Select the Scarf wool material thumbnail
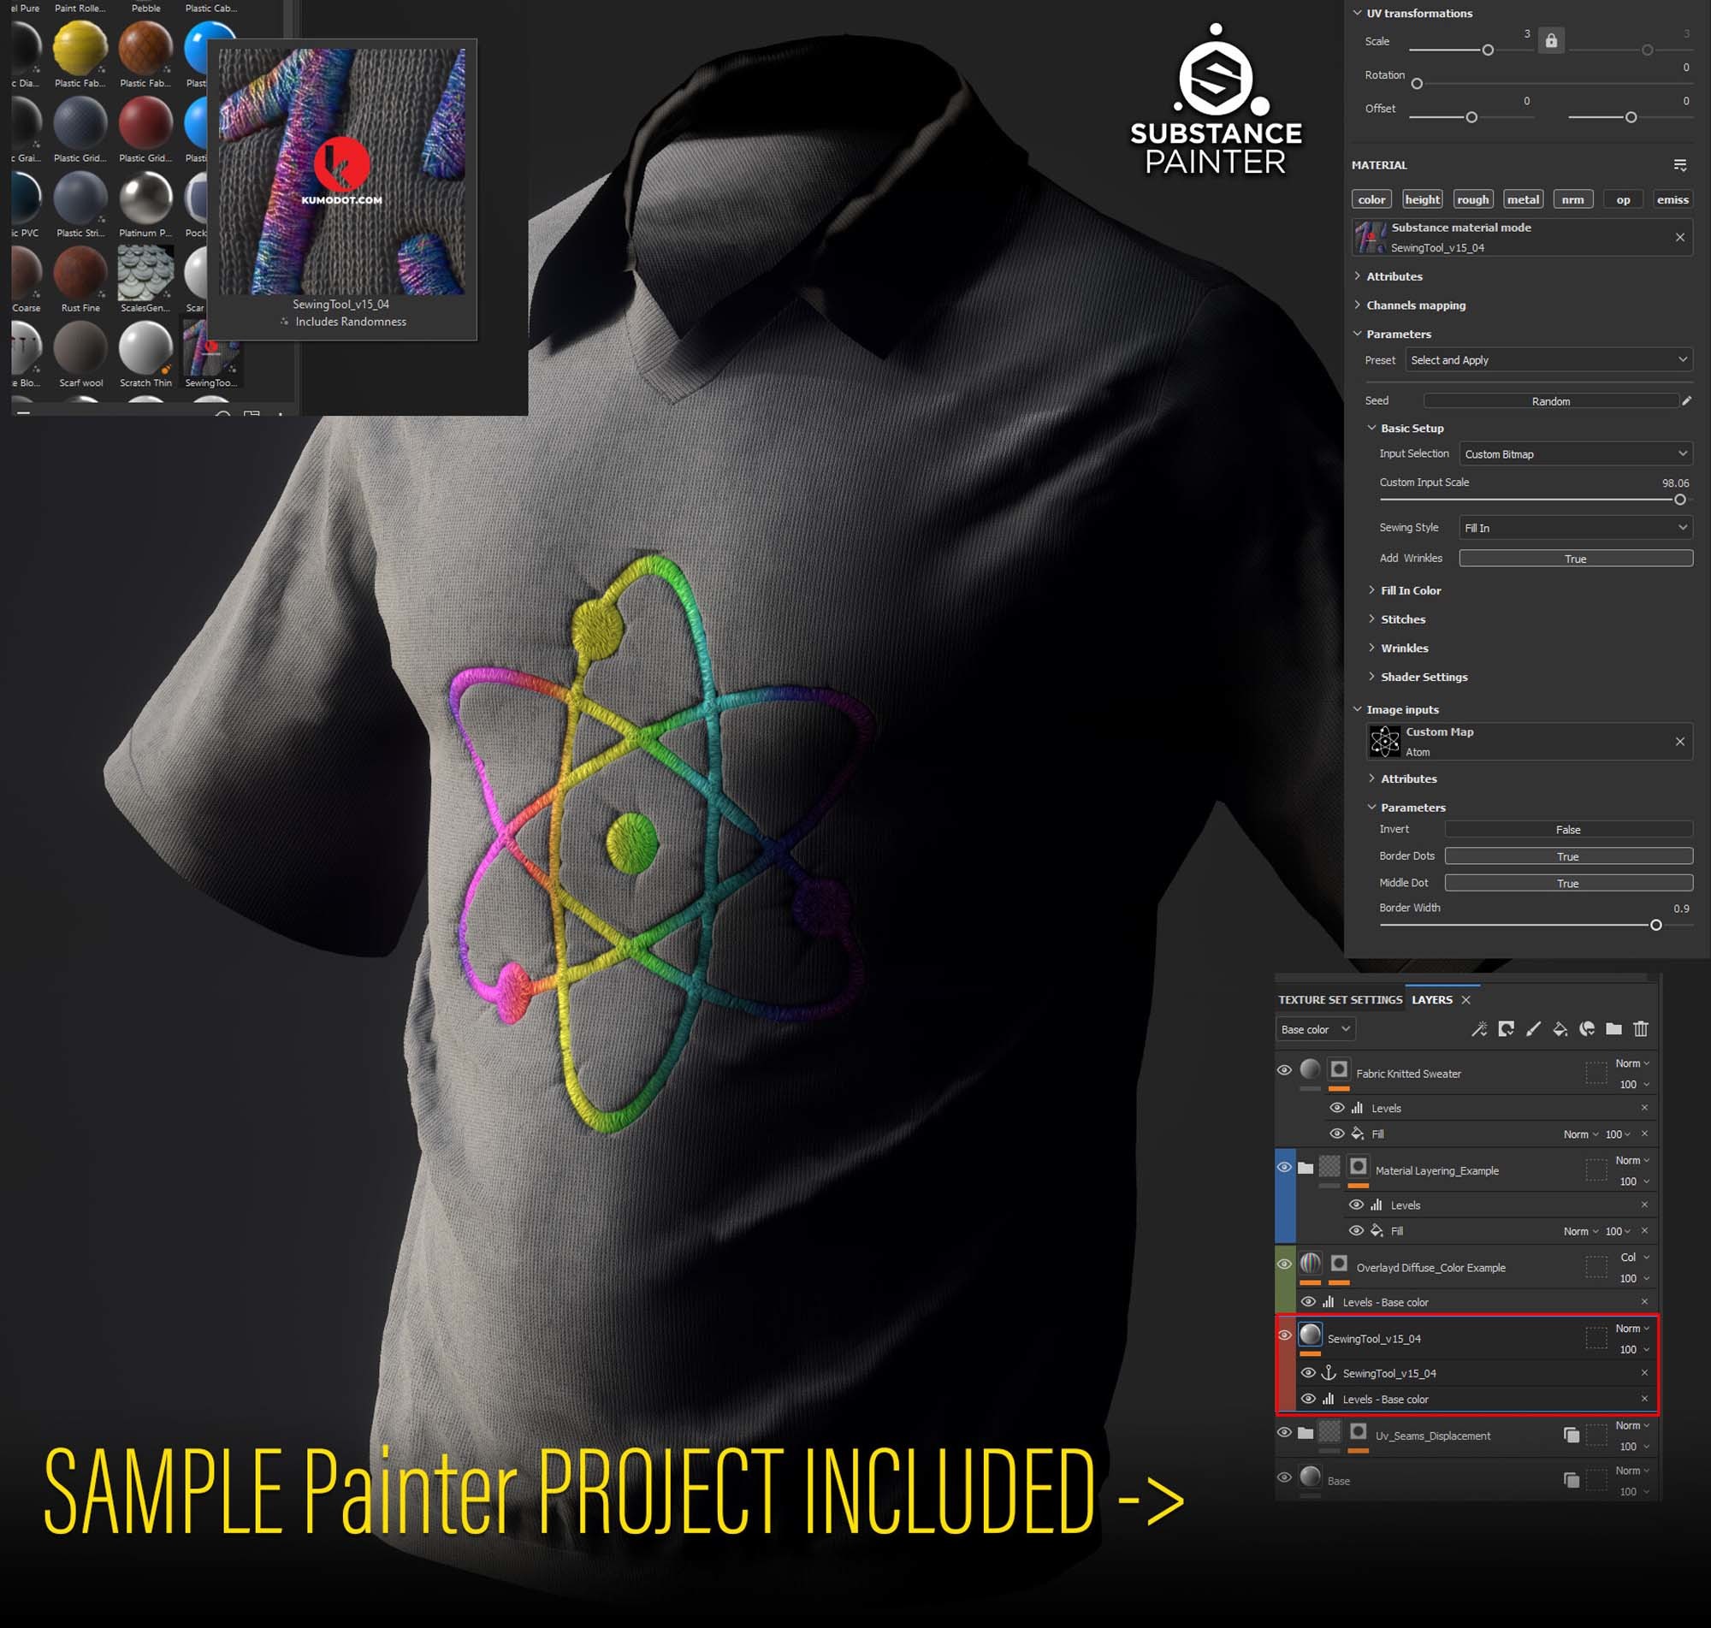The height and width of the screenshot is (1628, 1711). click(80, 347)
